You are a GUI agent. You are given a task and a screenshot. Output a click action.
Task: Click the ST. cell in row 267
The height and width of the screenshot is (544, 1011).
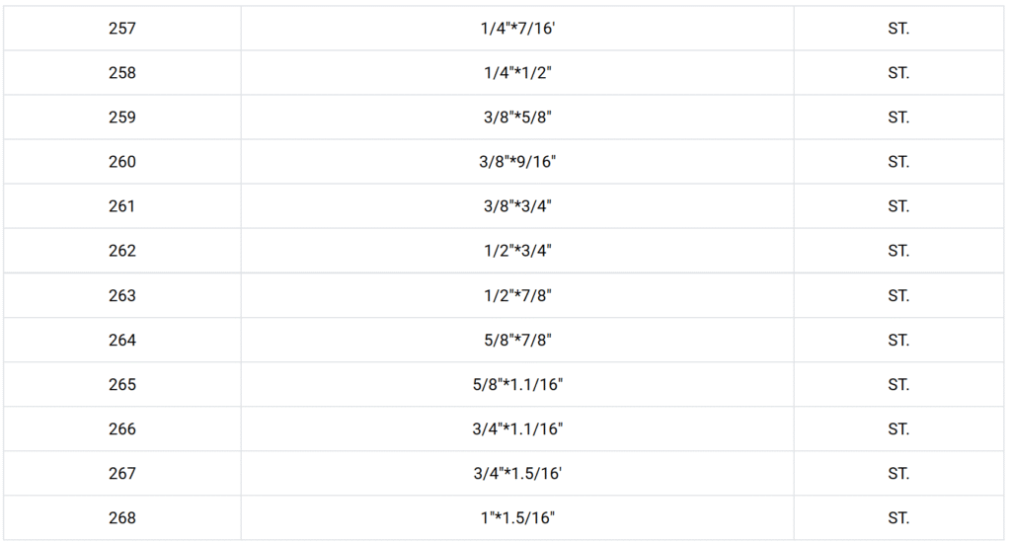point(898,473)
